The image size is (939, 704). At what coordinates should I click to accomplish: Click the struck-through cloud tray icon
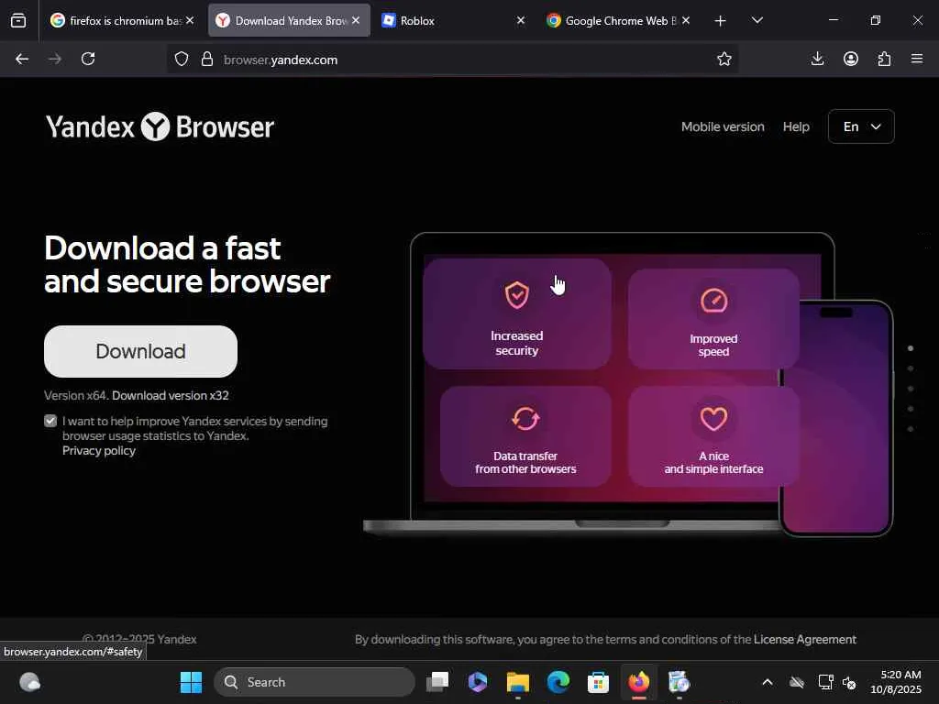797,682
